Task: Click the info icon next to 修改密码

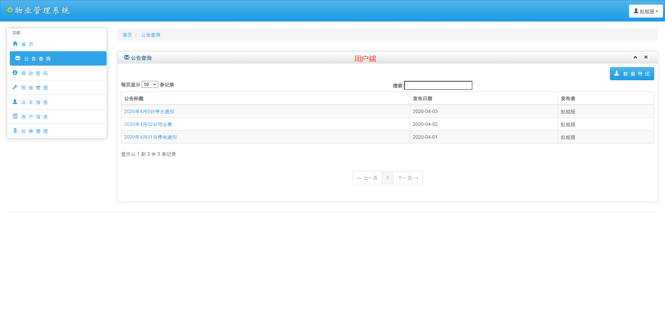Action: pyautogui.click(x=15, y=73)
